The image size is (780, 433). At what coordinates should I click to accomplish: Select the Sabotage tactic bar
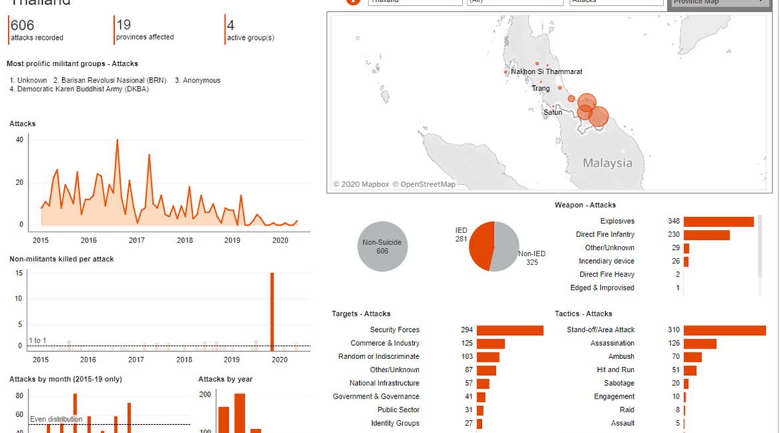point(687,384)
